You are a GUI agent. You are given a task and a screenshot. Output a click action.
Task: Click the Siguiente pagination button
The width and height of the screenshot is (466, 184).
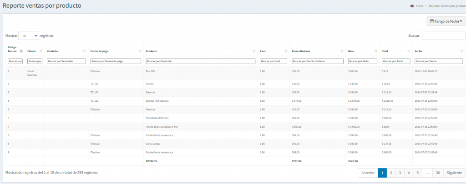click(454, 173)
